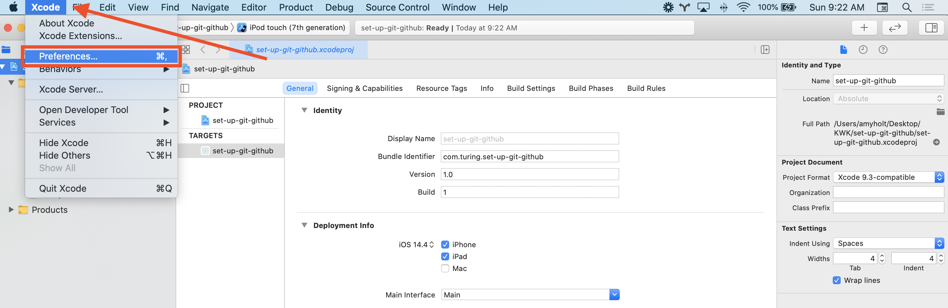Click set-up-git-github breadcrumb file icon

click(186, 69)
